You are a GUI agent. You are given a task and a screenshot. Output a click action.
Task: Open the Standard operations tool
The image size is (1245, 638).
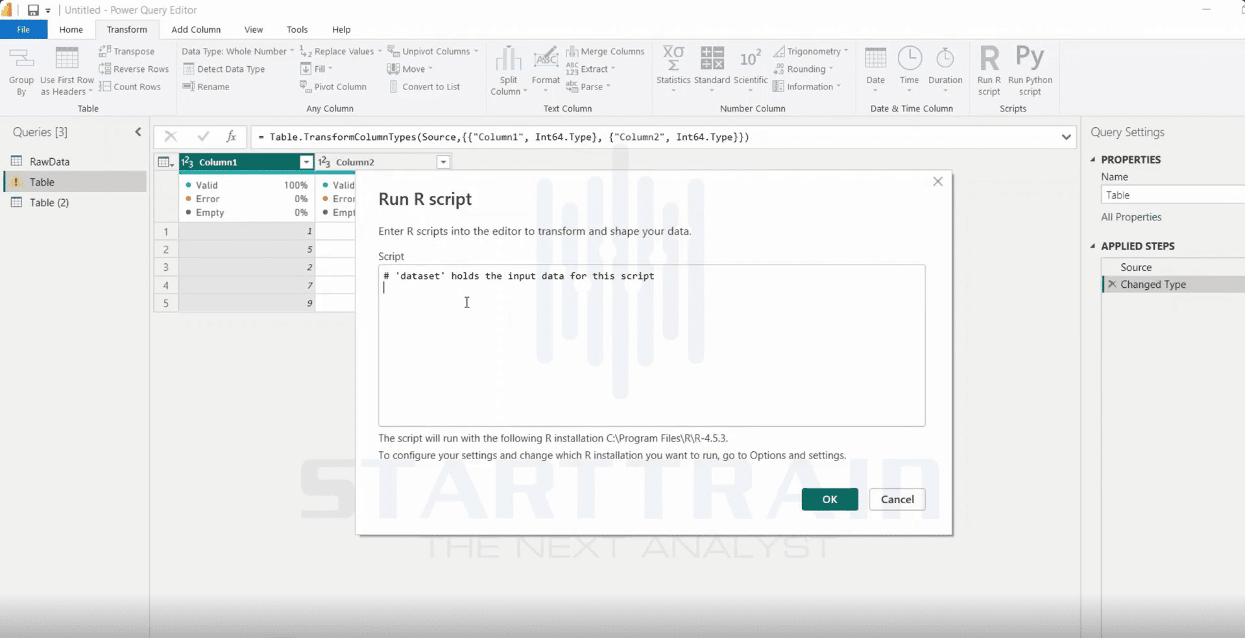(x=712, y=69)
